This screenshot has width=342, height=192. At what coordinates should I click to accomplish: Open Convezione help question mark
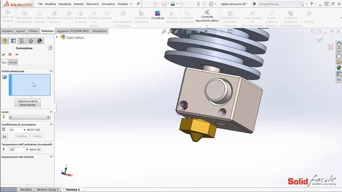pos(50,48)
